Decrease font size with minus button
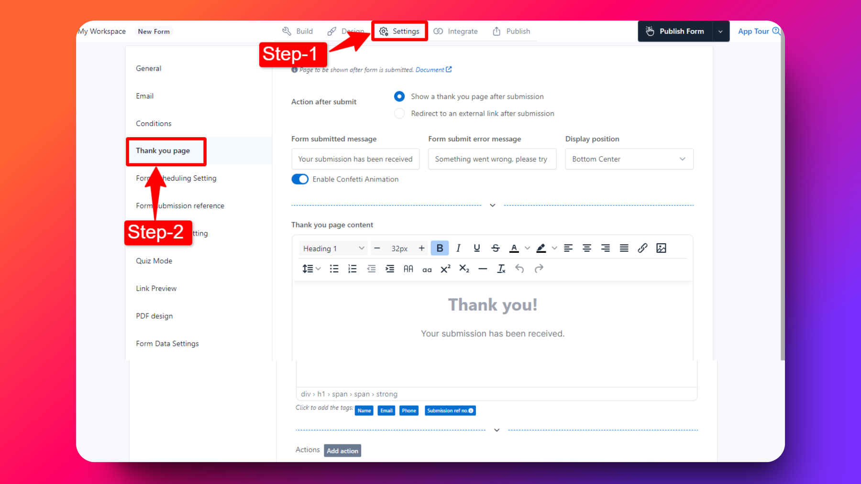The image size is (861, 484). click(x=377, y=248)
